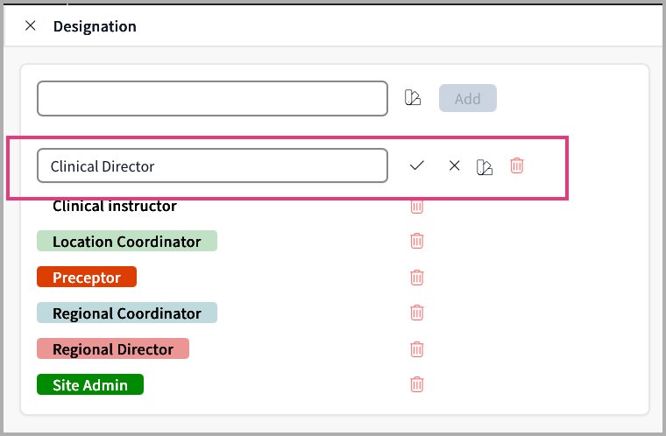666x436 pixels.
Task: Delete the Clinical Director designation
Action: click(517, 165)
